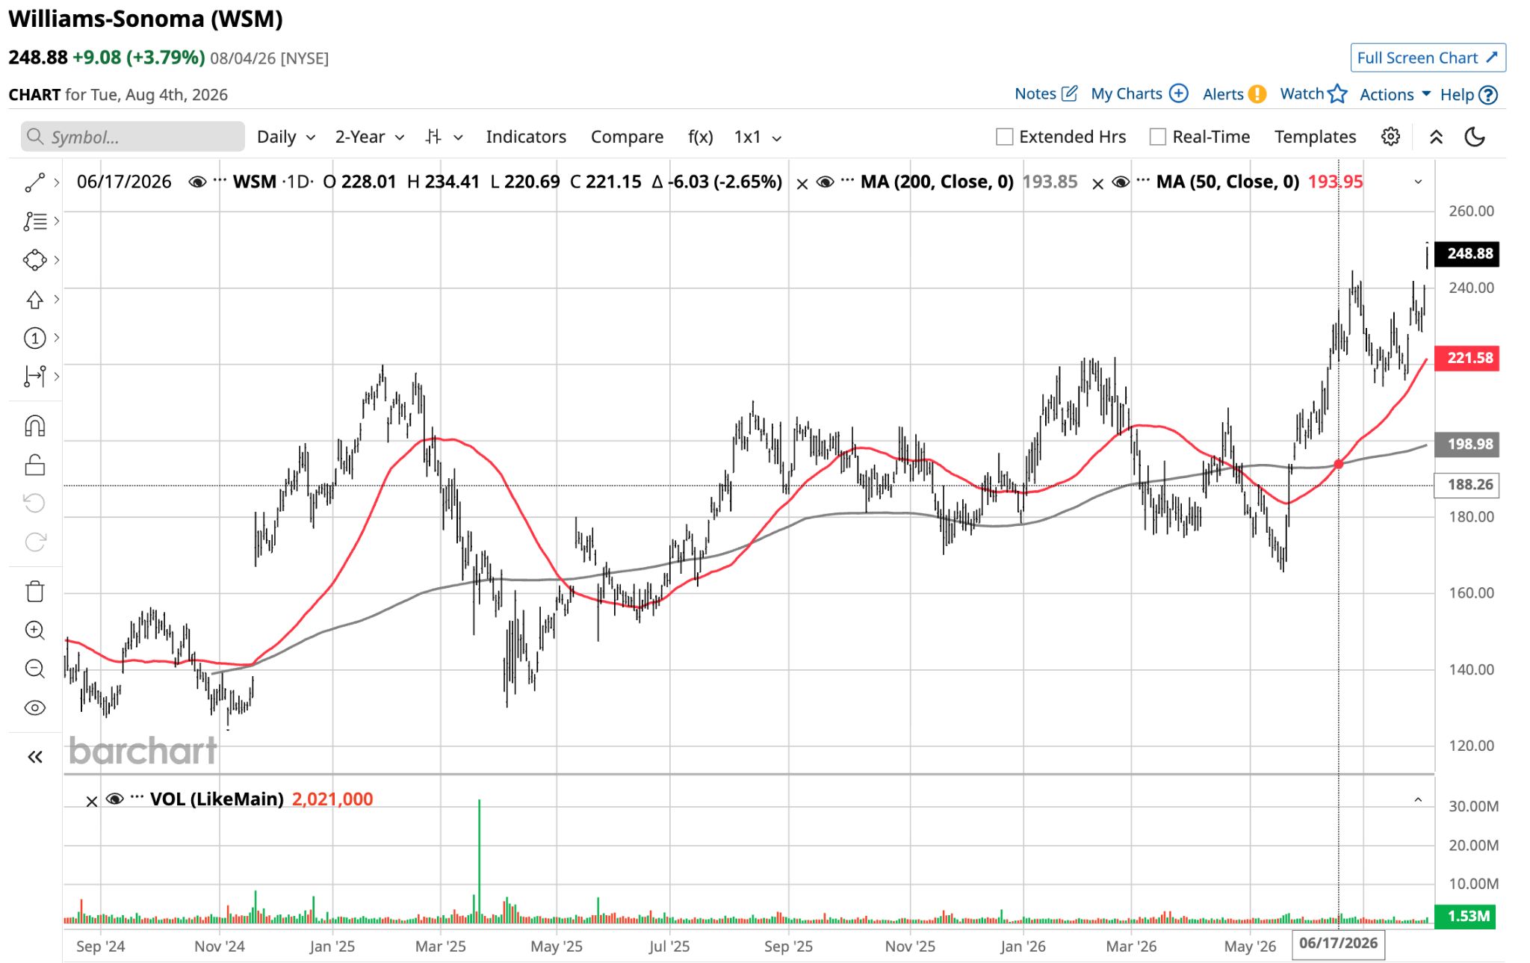The height and width of the screenshot is (963, 1530).
Task: Zoom out with the magnifier minus icon
Action: pos(34,669)
